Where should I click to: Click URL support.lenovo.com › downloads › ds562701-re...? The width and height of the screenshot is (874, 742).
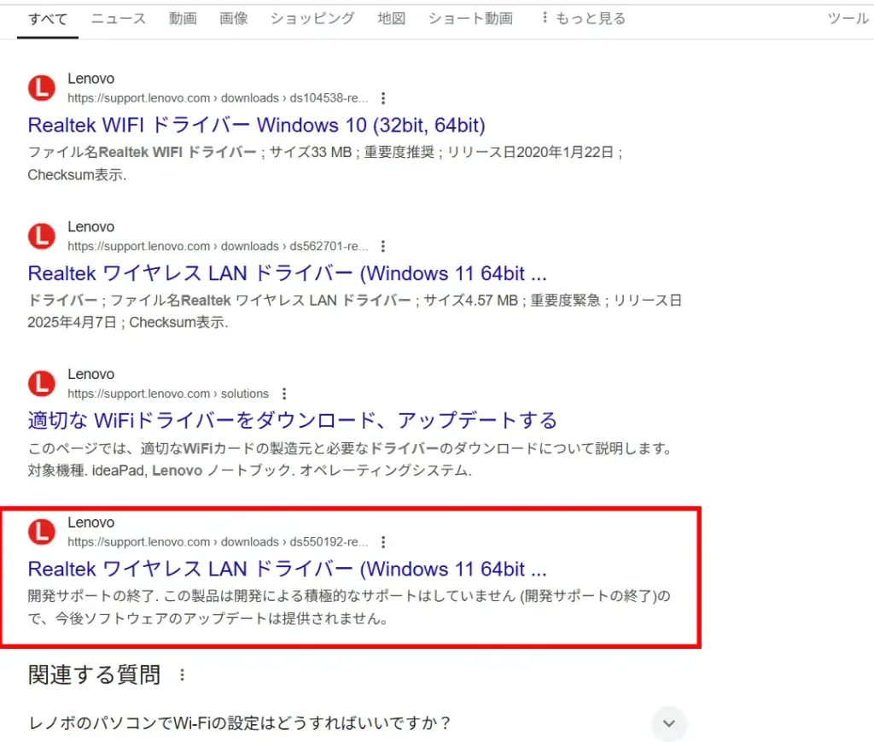point(218,247)
